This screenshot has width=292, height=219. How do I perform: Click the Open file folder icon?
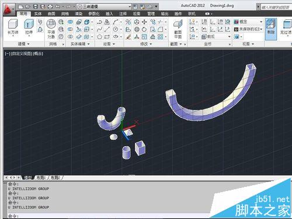point(28,7)
